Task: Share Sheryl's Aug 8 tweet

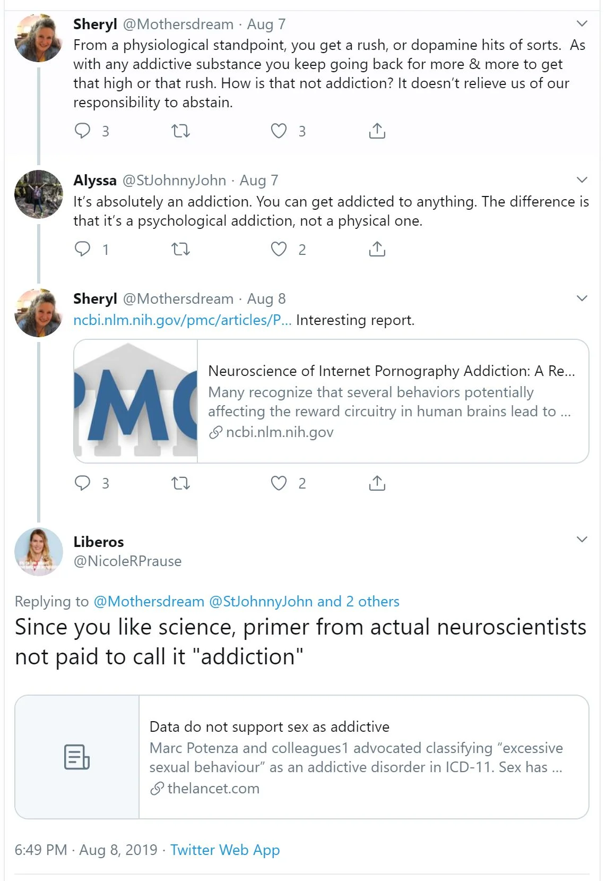Action: (377, 483)
